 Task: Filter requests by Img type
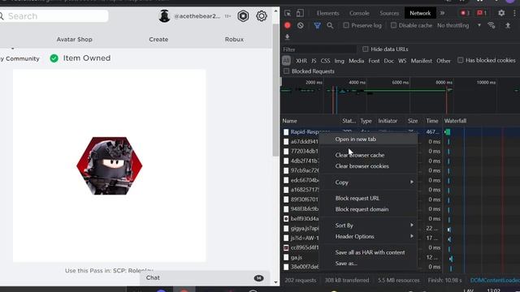340,61
